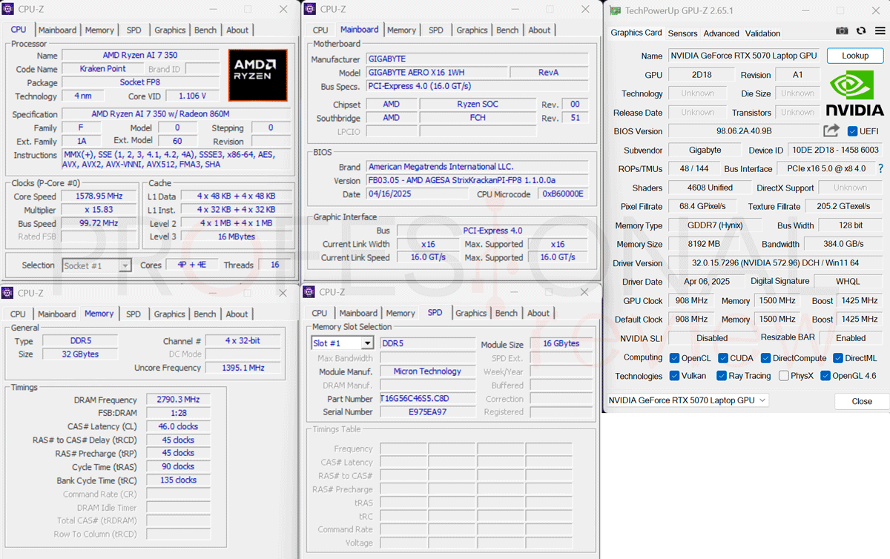Click the subvendor value 'Gigabyte'
The image size is (890, 559).
coord(705,150)
